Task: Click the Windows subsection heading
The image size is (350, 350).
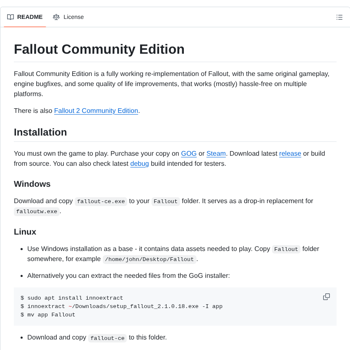Action: pyautogui.click(x=32, y=184)
